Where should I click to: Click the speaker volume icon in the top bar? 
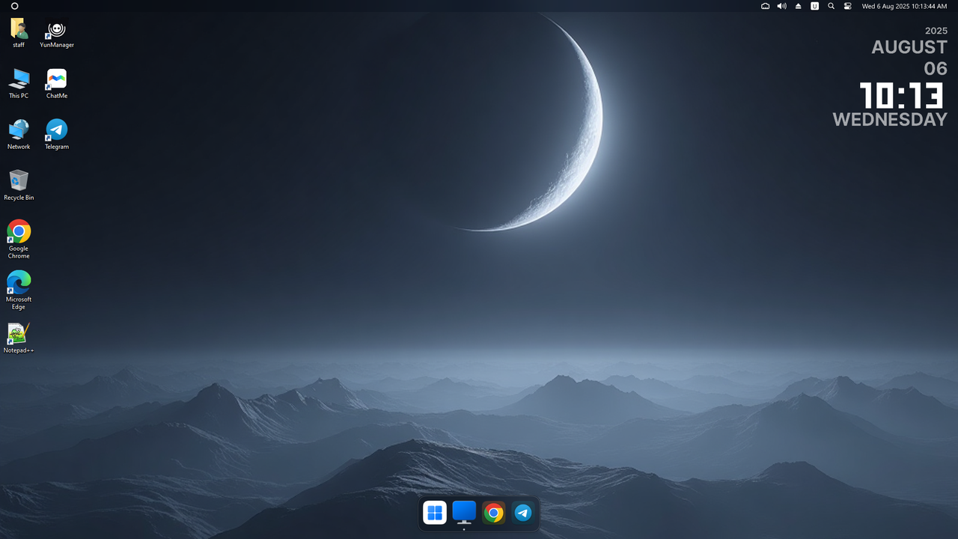pos(781,6)
